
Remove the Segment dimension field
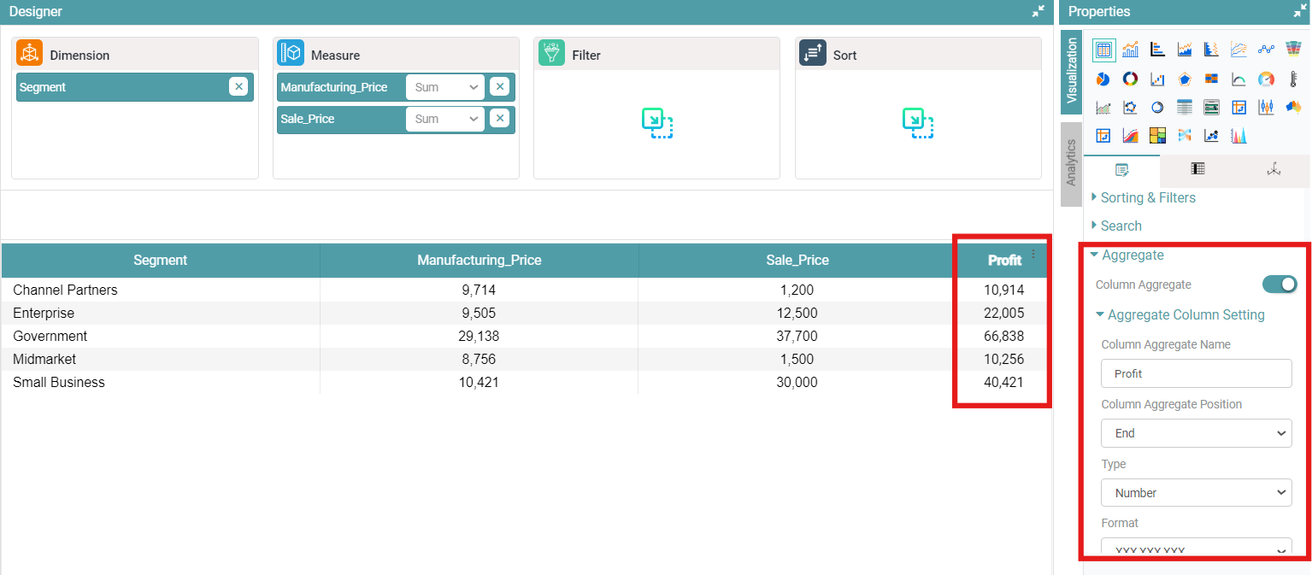pyautogui.click(x=238, y=87)
